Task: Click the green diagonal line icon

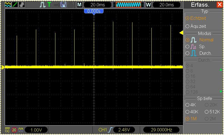Action: coord(15,5)
